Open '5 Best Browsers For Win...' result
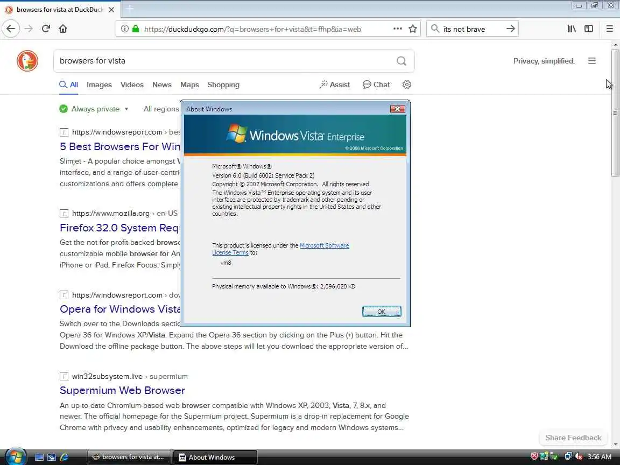 (120, 147)
